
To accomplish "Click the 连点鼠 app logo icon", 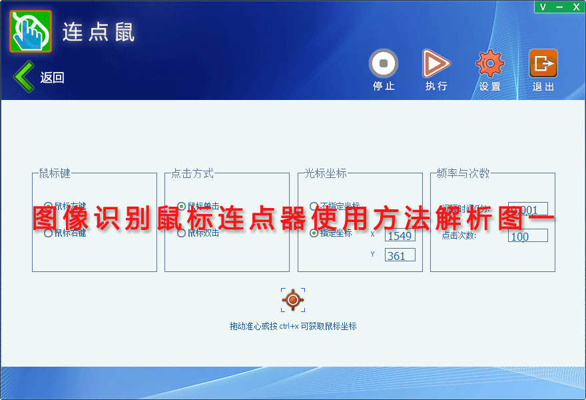I will click(31, 31).
